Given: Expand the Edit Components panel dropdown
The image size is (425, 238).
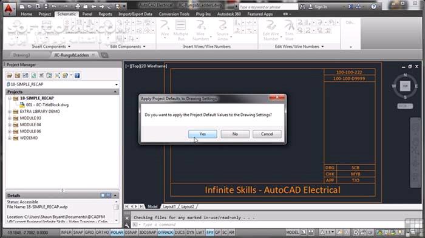Looking at the screenshot, I should [x=144, y=47].
